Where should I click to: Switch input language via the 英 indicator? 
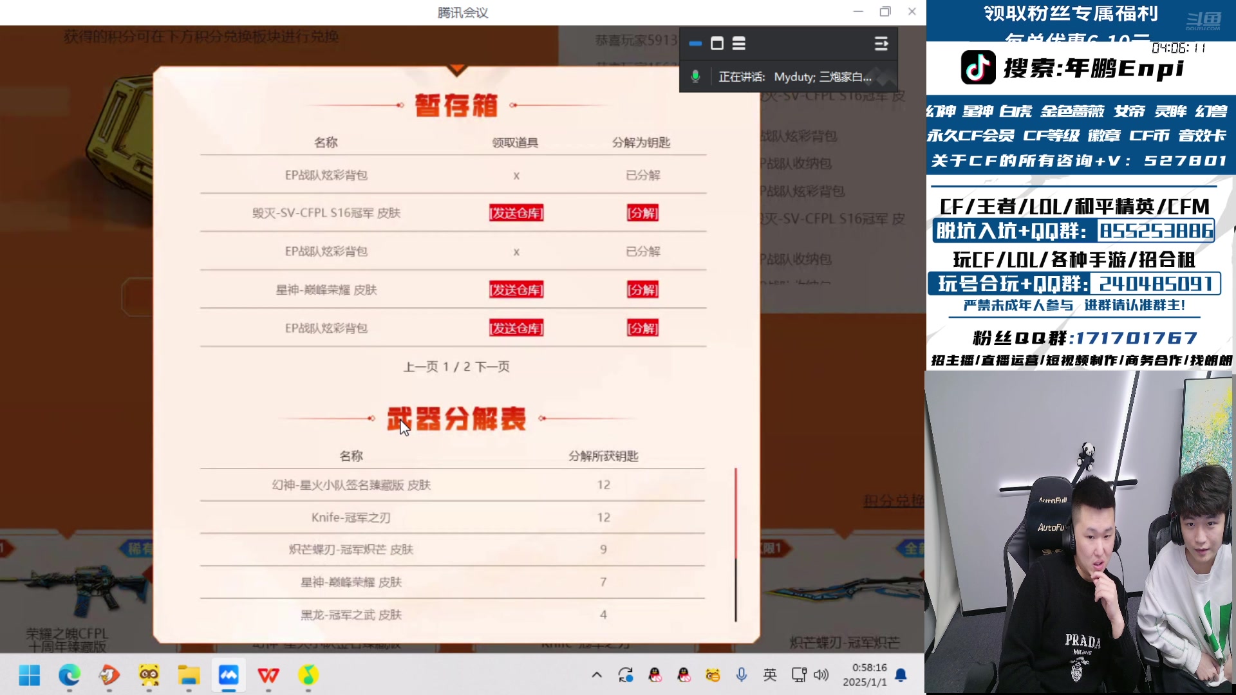coord(769,675)
